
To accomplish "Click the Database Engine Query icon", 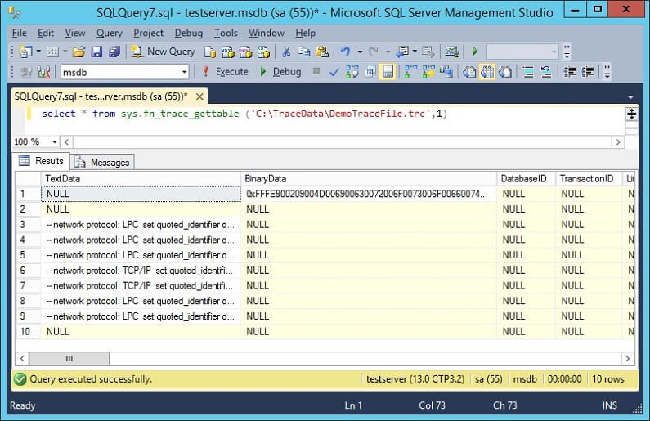I will tap(210, 52).
